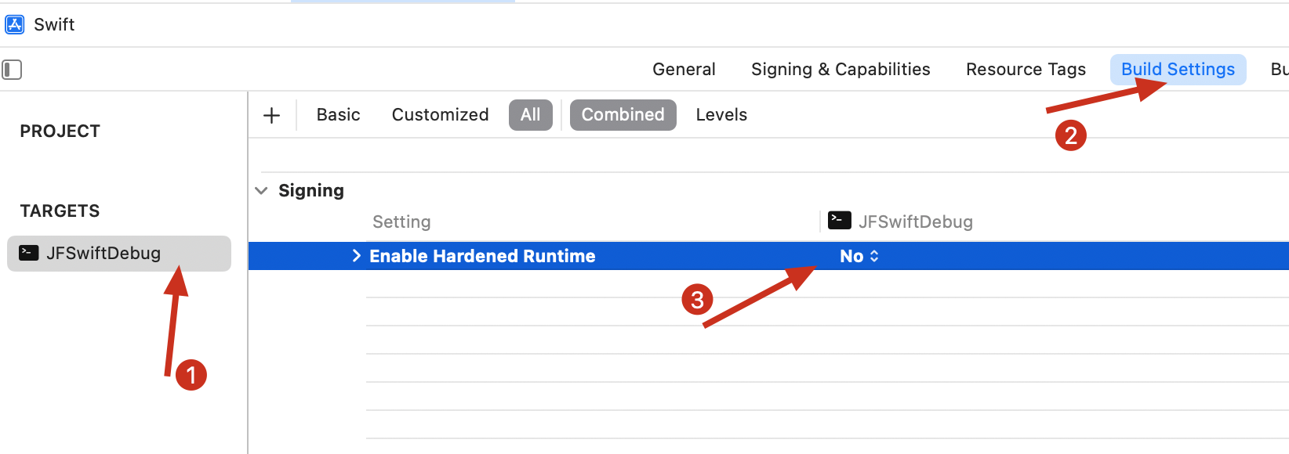Screen dimensions: 1289x454
Task: Open the General tab
Action: click(x=684, y=70)
